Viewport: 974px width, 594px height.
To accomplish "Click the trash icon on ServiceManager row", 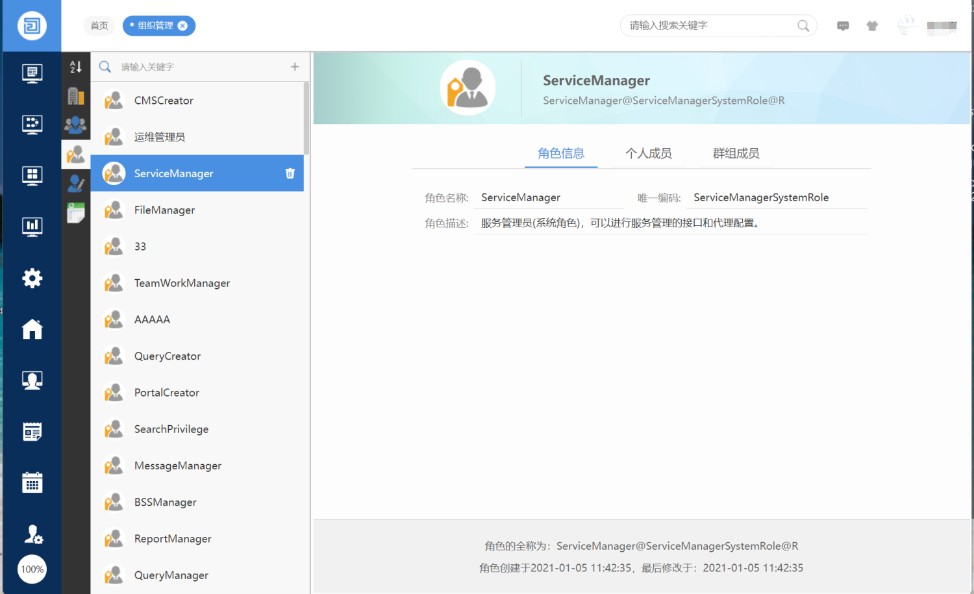I will (290, 173).
